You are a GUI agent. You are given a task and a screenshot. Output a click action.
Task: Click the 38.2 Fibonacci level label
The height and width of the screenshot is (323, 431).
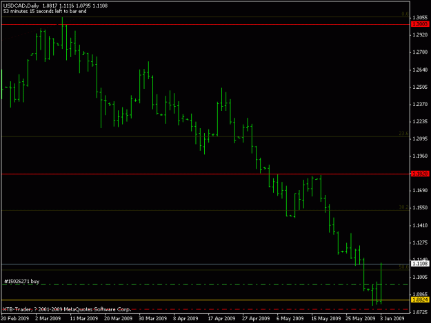click(403, 207)
